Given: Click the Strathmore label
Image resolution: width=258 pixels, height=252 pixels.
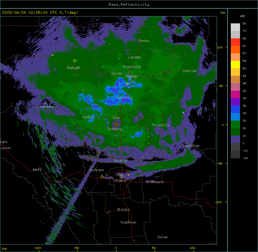Looking at the screenshot, I should coord(154,182).
